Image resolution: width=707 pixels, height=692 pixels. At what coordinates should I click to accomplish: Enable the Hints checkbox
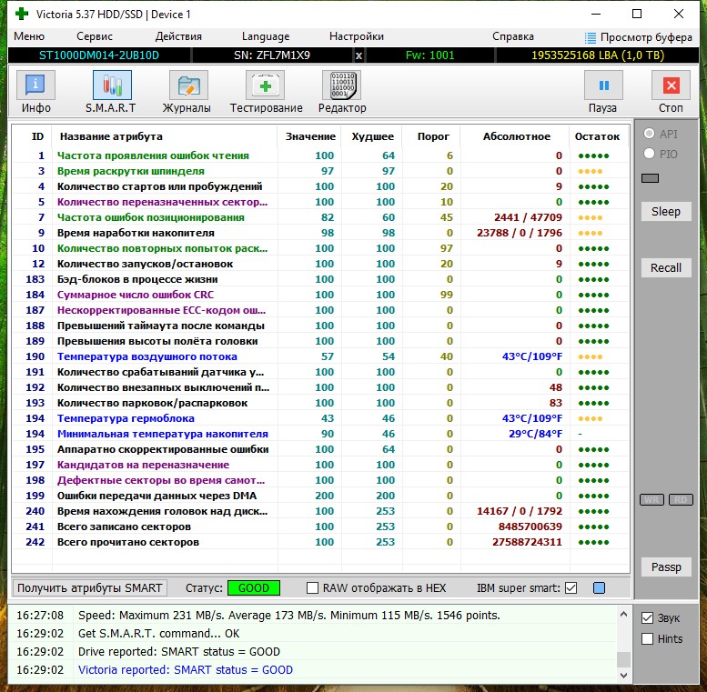pyautogui.click(x=647, y=638)
